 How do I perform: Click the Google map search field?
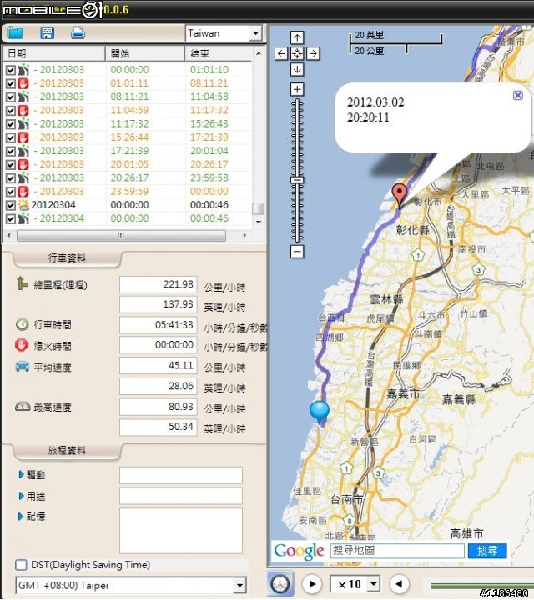point(397,551)
